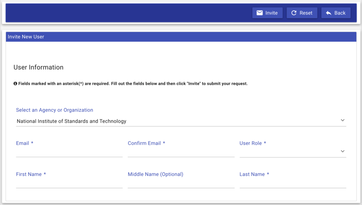Click the Invite New User panel header
Image resolution: width=362 pixels, height=205 pixels.
[x=181, y=37]
